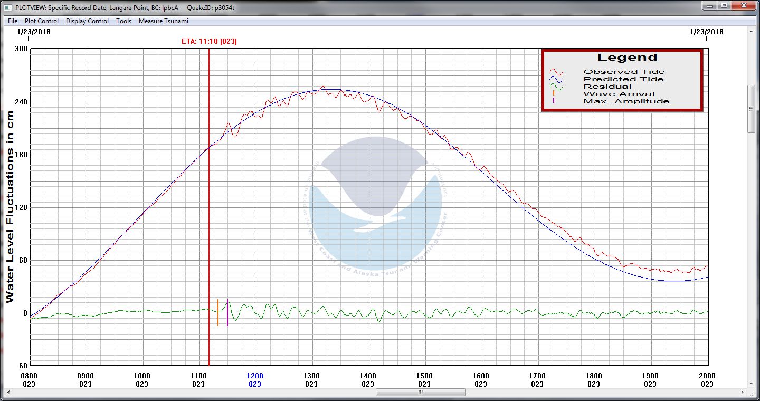Viewport: 760px width, 401px height.
Task: Open the Display Control menu
Action: click(87, 21)
